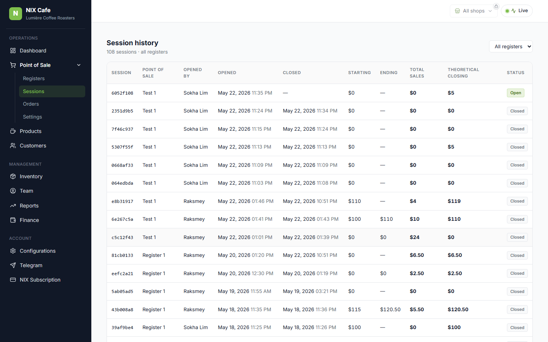Click the NIX Subscription card icon
Viewport: 548px width, 342px height.
point(13,280)
